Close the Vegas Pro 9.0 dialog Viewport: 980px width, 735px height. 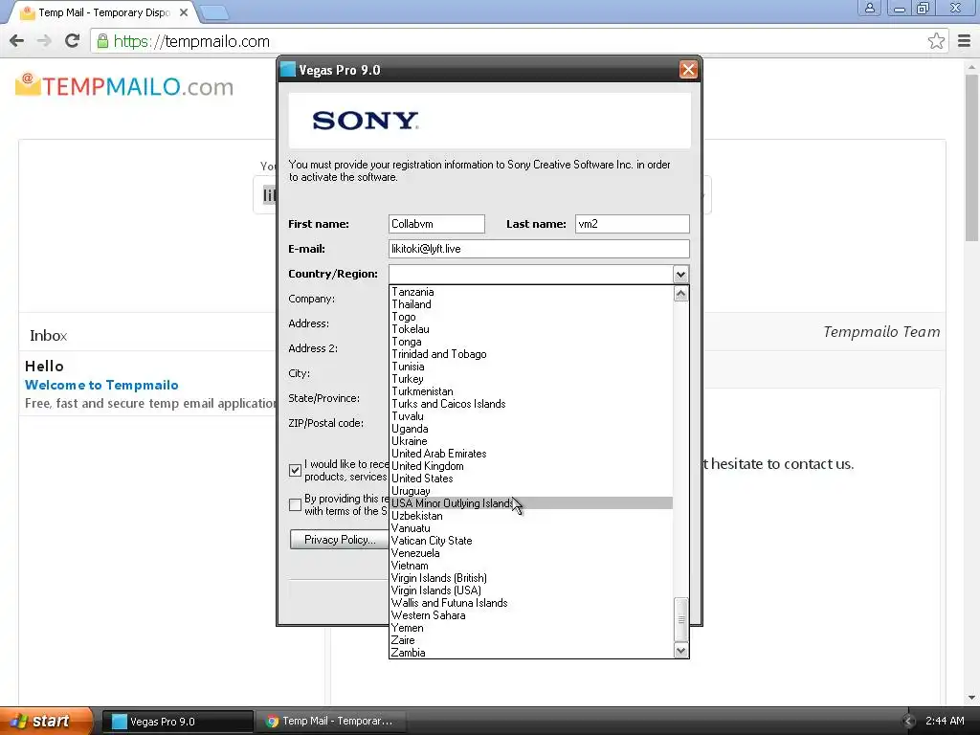[x=688, y=70]
